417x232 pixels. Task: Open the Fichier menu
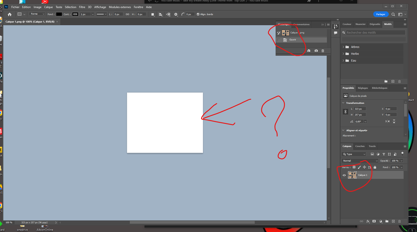(x=15, y=7)
